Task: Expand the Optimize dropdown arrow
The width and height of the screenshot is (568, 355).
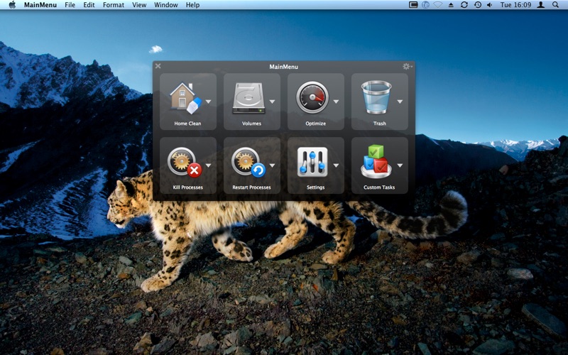Action: pyautogui.click(x=336, y=102)
